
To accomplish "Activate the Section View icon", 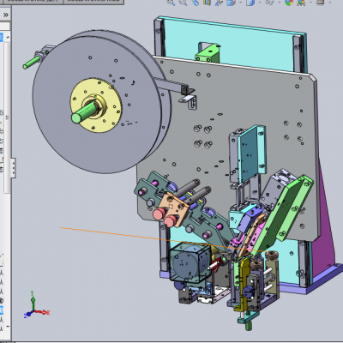I will coord(207,3).
